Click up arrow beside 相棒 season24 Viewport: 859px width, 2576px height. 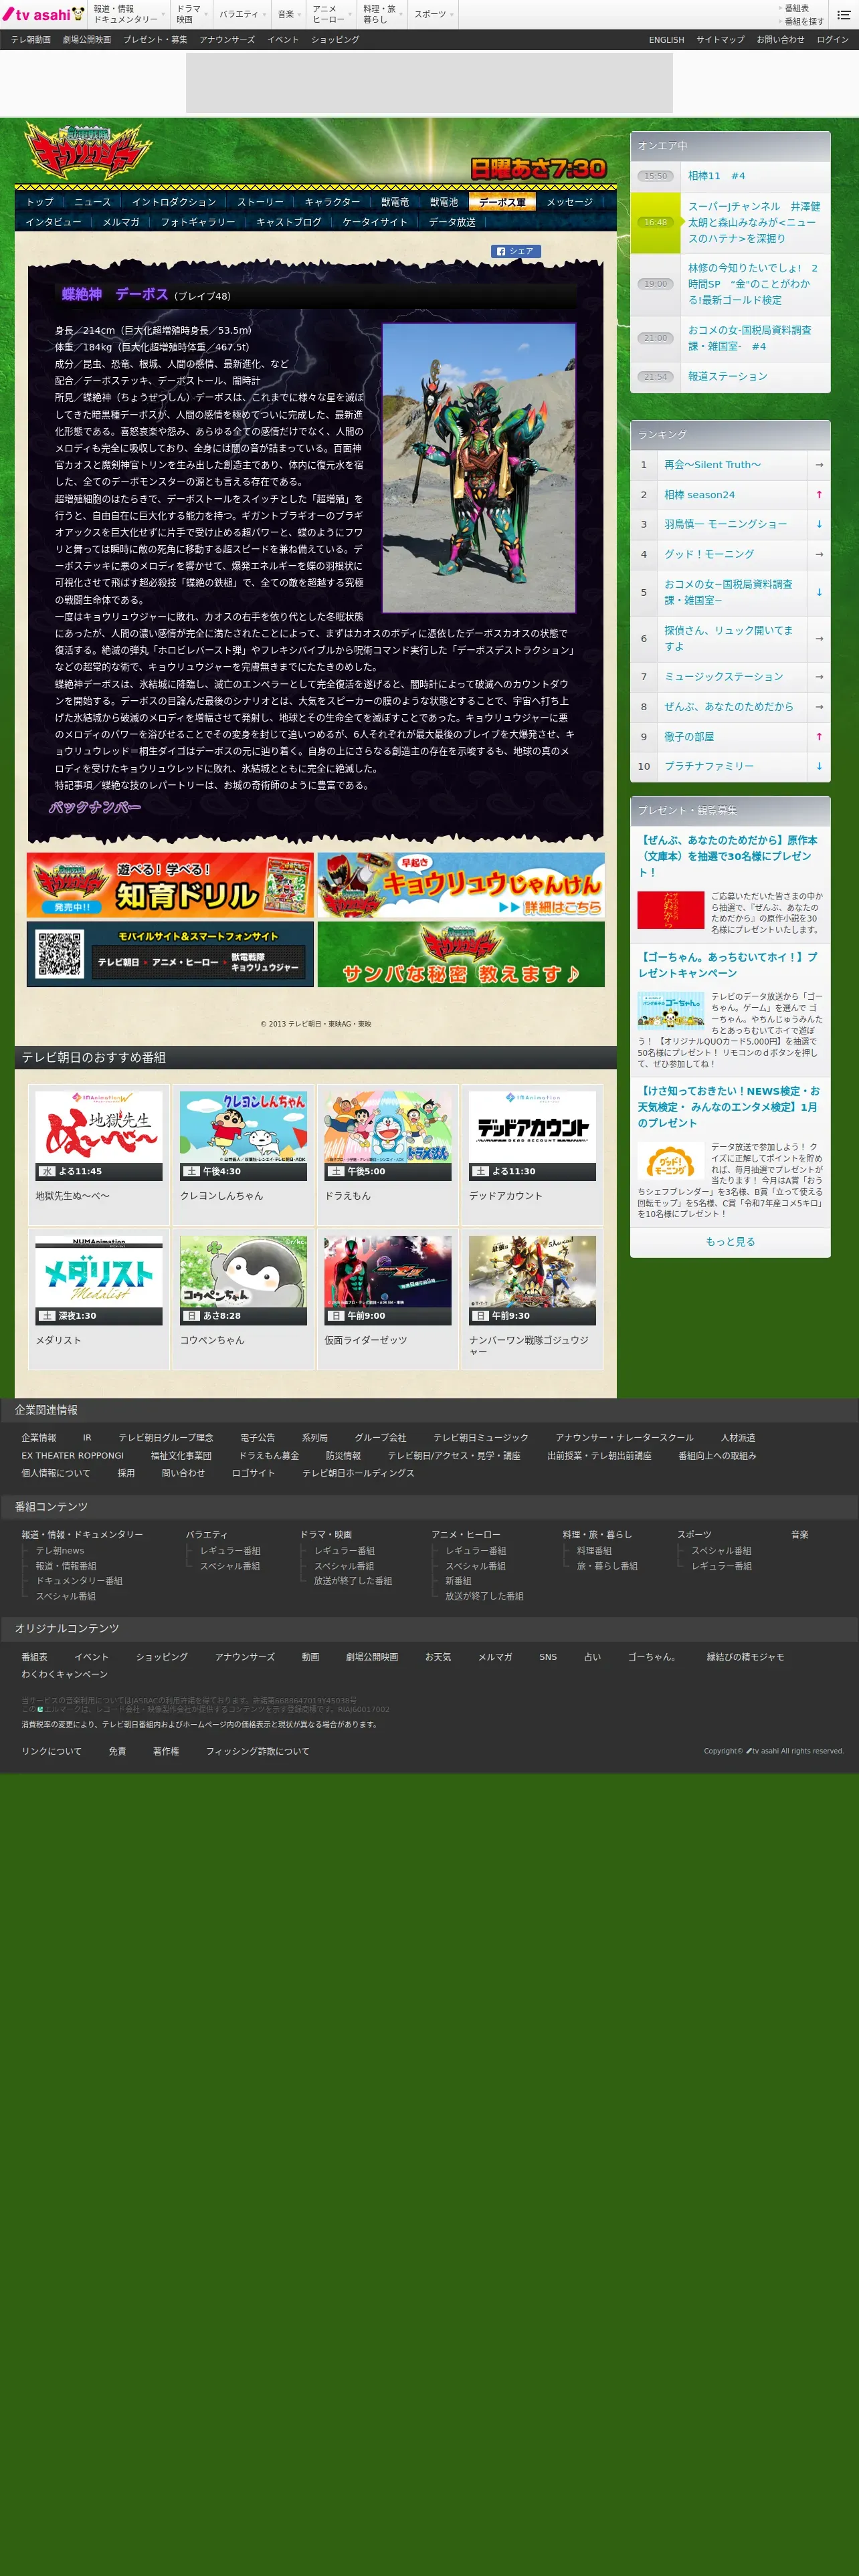[818, 494]
